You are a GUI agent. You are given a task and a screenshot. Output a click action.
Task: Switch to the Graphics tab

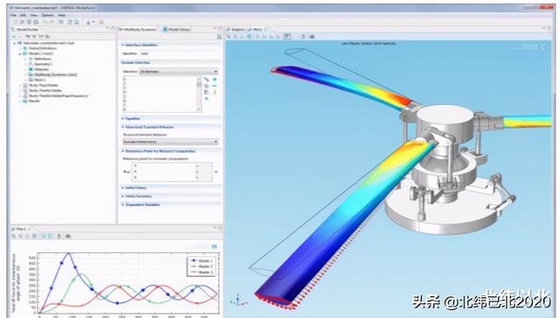coord(235,30)
